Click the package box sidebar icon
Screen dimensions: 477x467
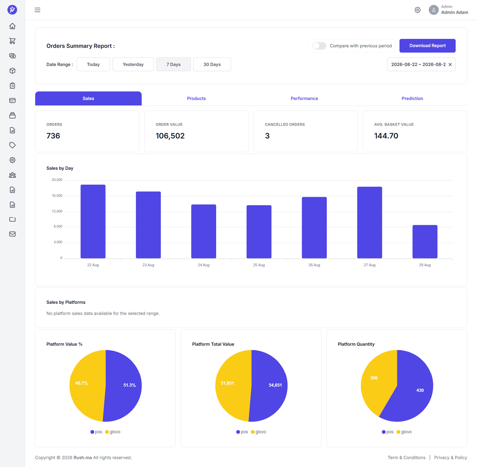pyautogui.click(x=12, y=71)
